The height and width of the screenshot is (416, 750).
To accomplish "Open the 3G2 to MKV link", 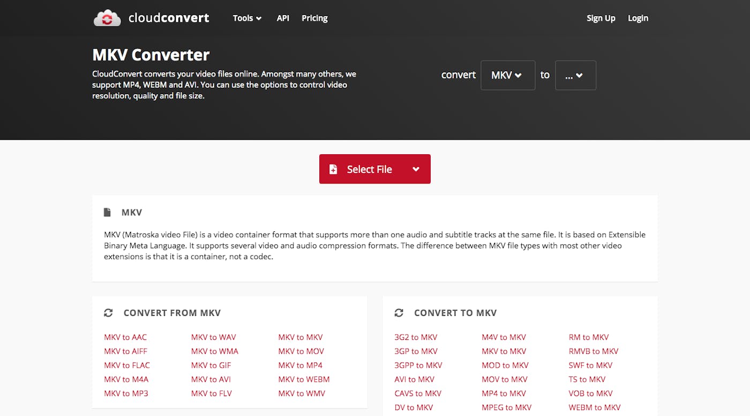I will pyautogui.click(x=416, y=337).
